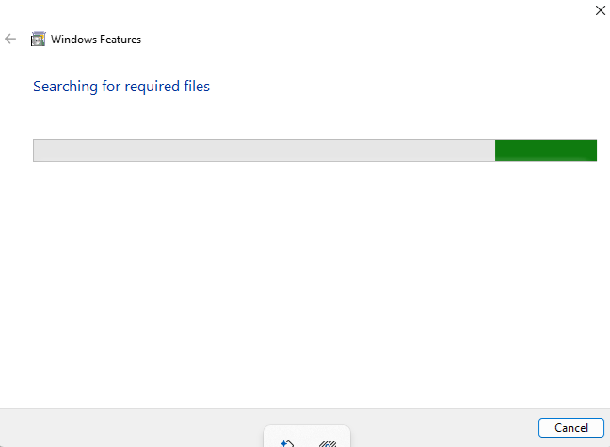The width and height of the screenshot is (610, 447).
Task: Cancel the file search
Action: pyautogui.click(x=571, y=428)
